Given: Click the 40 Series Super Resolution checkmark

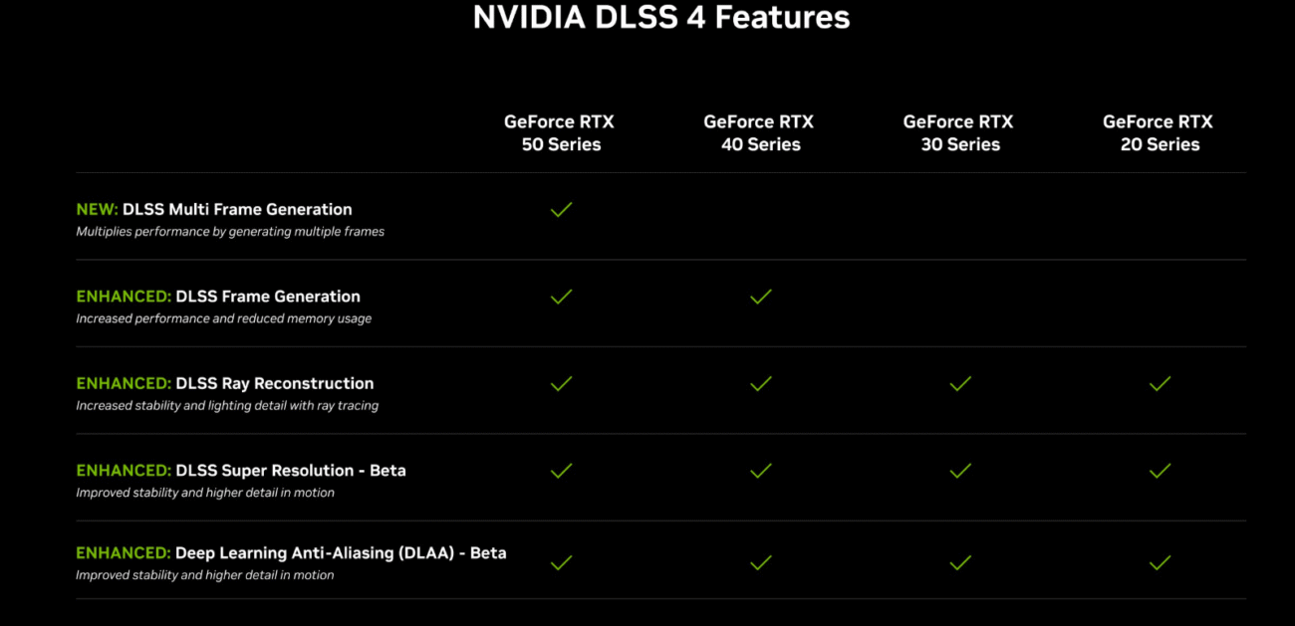Looking at the screenshot, I should pyautogui.click(x=761, y=471).
